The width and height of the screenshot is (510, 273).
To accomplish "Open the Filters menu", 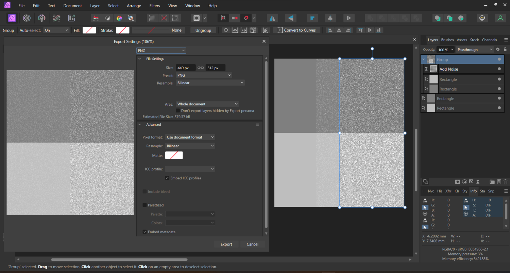I will click(x=155, y=6).
